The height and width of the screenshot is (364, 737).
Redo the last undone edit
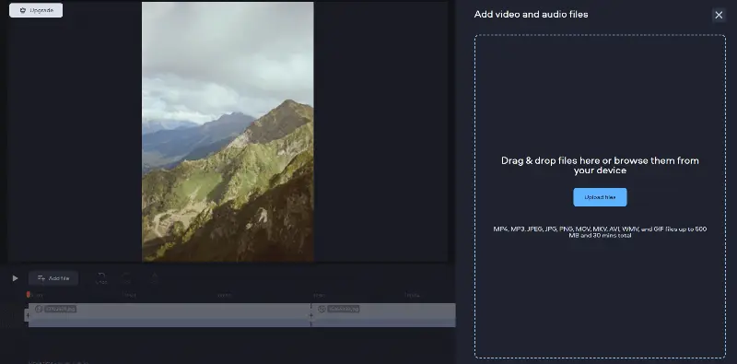tap(127, 278)
